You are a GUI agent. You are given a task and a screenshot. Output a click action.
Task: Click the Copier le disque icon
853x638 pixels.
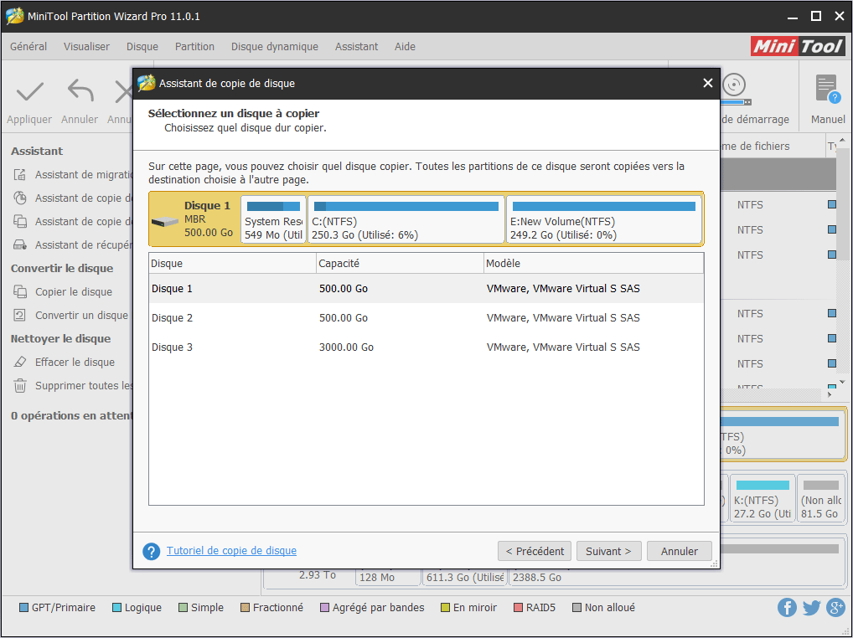[20, 292]
